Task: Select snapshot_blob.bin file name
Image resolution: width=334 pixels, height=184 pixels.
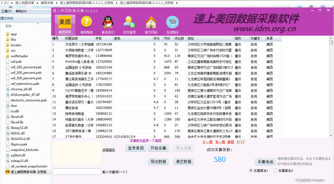Action: pyautogui.click(x=25, y=150)
